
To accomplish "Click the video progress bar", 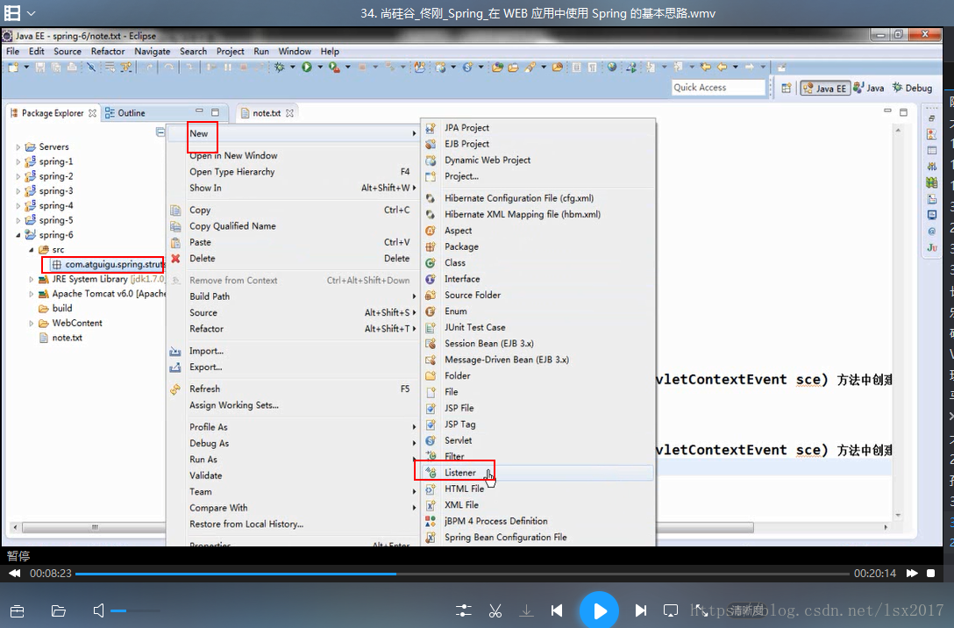I will coord(462,574).
